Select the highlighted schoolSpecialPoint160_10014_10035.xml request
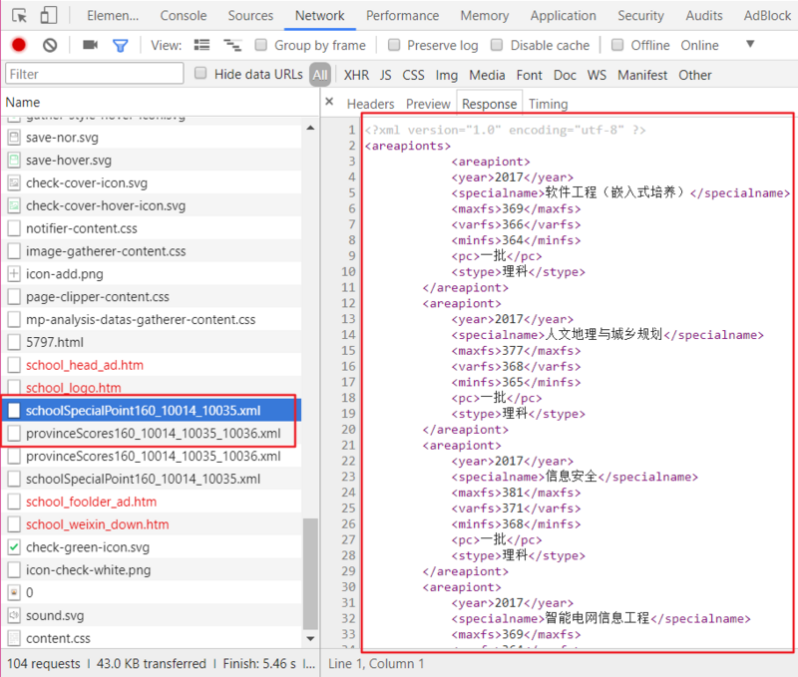Image resolution: width=798 pixels, height=677 pixels. 152,411
